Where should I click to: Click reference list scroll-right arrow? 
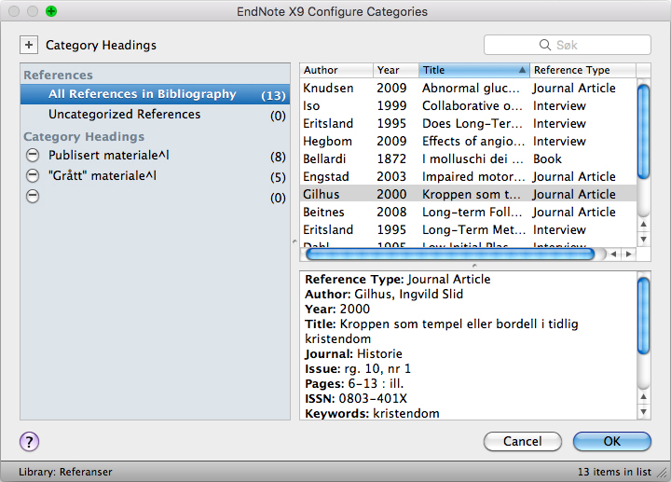pos(629,255)
